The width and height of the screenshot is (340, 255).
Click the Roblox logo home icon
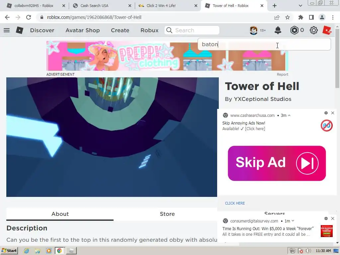pyautogui.click(x=20, y=30)
